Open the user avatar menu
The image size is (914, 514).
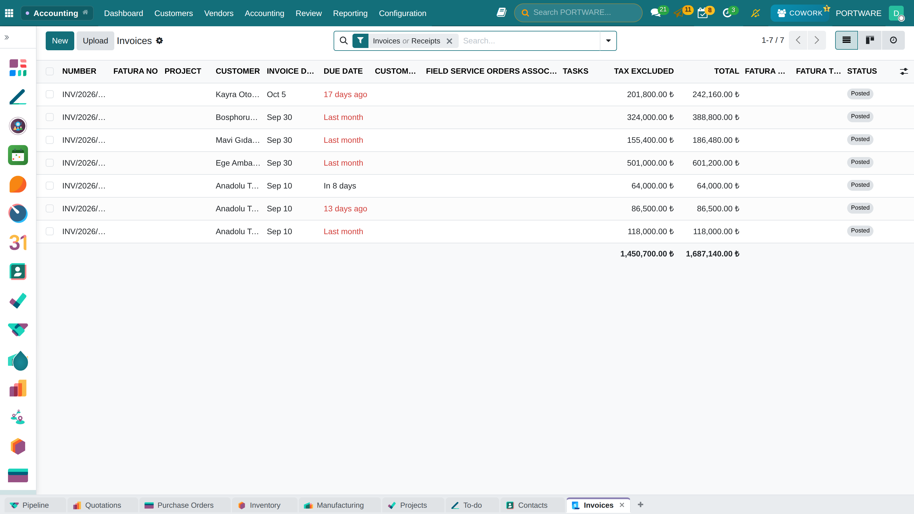tap(897, 13)
